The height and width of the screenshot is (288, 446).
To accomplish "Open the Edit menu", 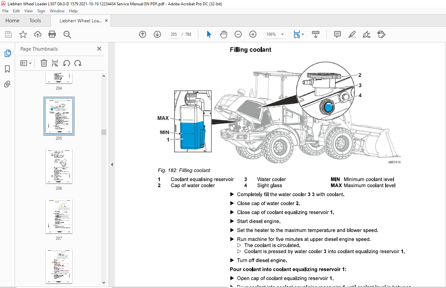I will (16, 11).
